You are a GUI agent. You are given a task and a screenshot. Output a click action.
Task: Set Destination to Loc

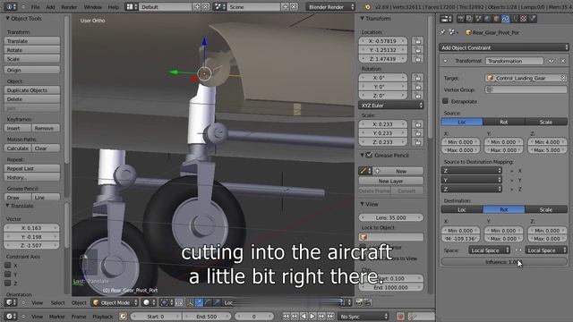tap(462, 209)
